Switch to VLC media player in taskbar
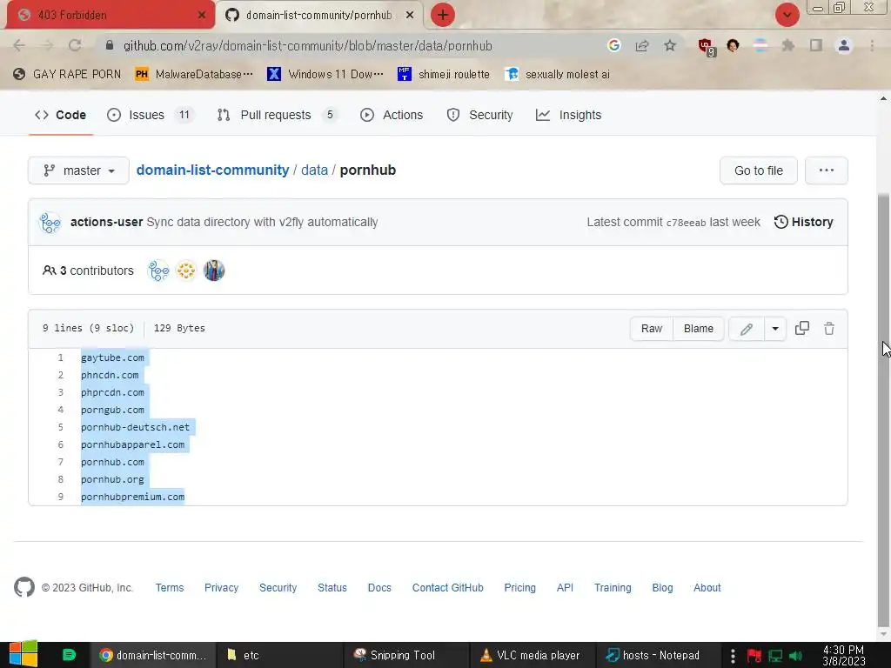The width and height of the screenshot is (891, 668). (x=533, y=655)
